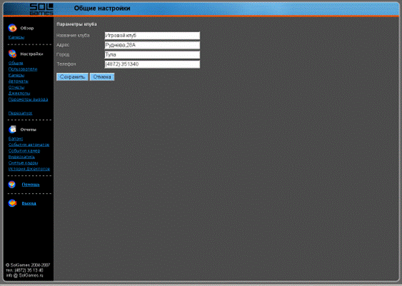Image resolution: width=402 pixels, height=286 pixels.
Task: Click the Адрес label
Action: pyautogui.click(x=63, y=45)
